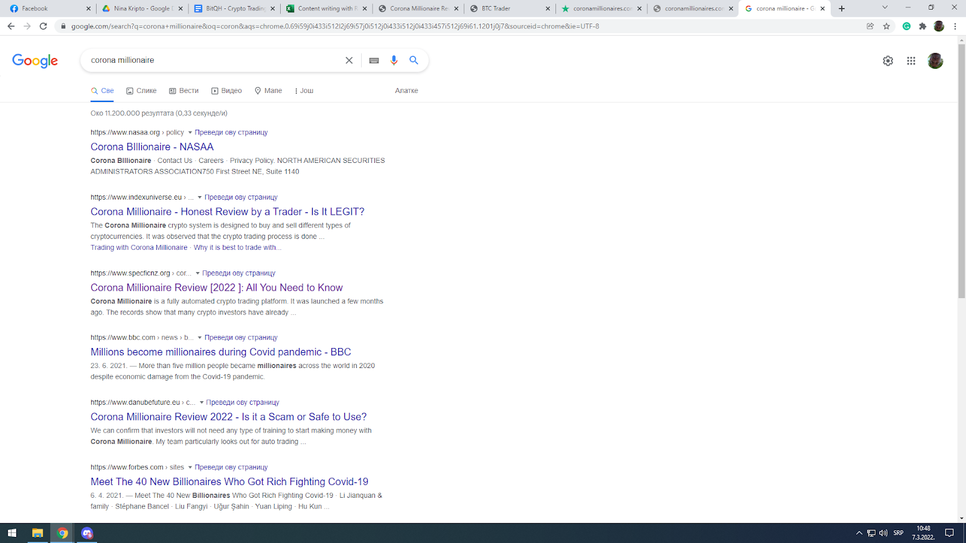Switch to Слике images tab
This screenshot has width=966, height=543.
[x=141, y=91]
